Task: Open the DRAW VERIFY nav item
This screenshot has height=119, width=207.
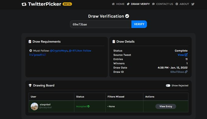Action: click(x=138, y=4)
